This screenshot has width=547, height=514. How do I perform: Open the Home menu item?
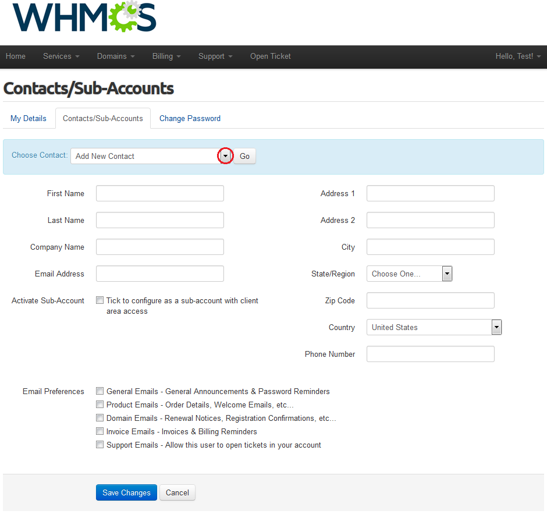pyautogui.click(x=16, y=56)
